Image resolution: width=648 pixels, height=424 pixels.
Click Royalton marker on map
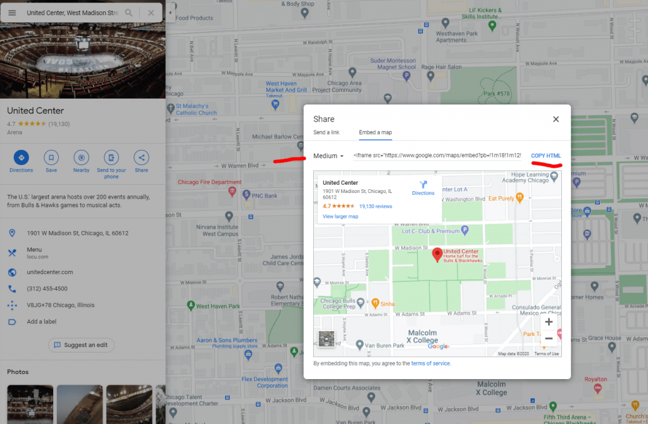pos(597,388)
